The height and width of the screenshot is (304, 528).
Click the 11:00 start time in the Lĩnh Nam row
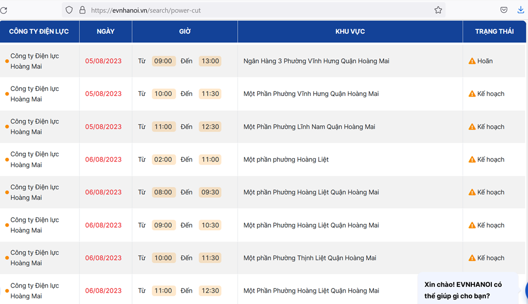pyautogui.click(x=163, y=127)
